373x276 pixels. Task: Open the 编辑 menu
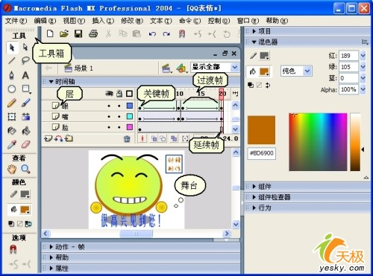click(x=45, y=21)
